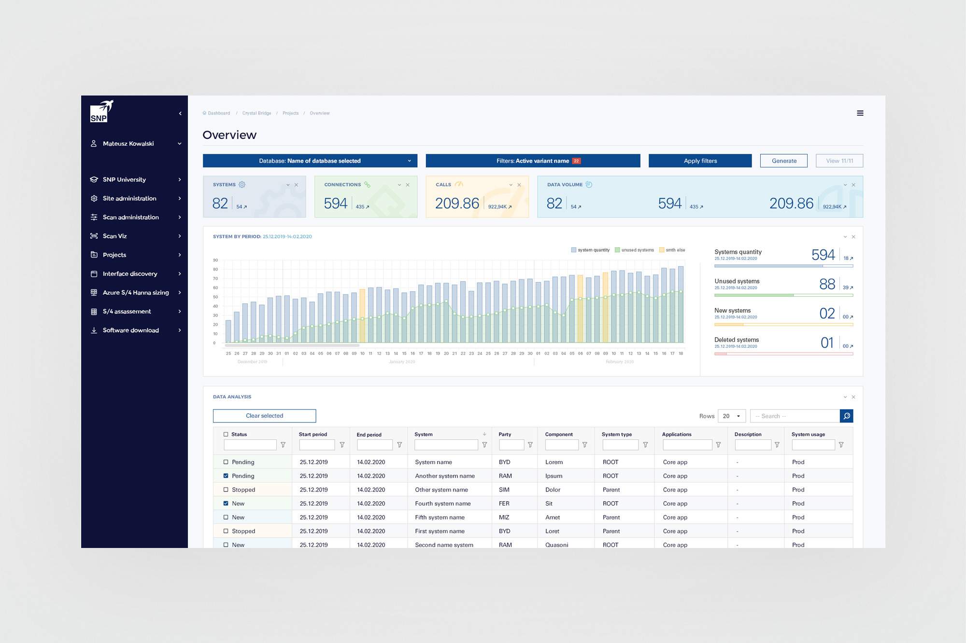Click the hamburger menu icon top right
Image resolution: width=966 pixels, height=643 pixels.
click(860, 113)
